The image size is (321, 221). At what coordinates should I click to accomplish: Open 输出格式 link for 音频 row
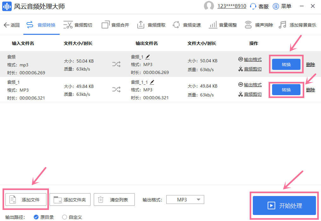pyautogui.click(x=250, y=59)
